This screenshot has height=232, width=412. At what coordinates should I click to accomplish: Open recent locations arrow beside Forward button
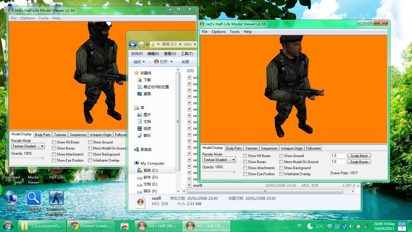(147, 45)
